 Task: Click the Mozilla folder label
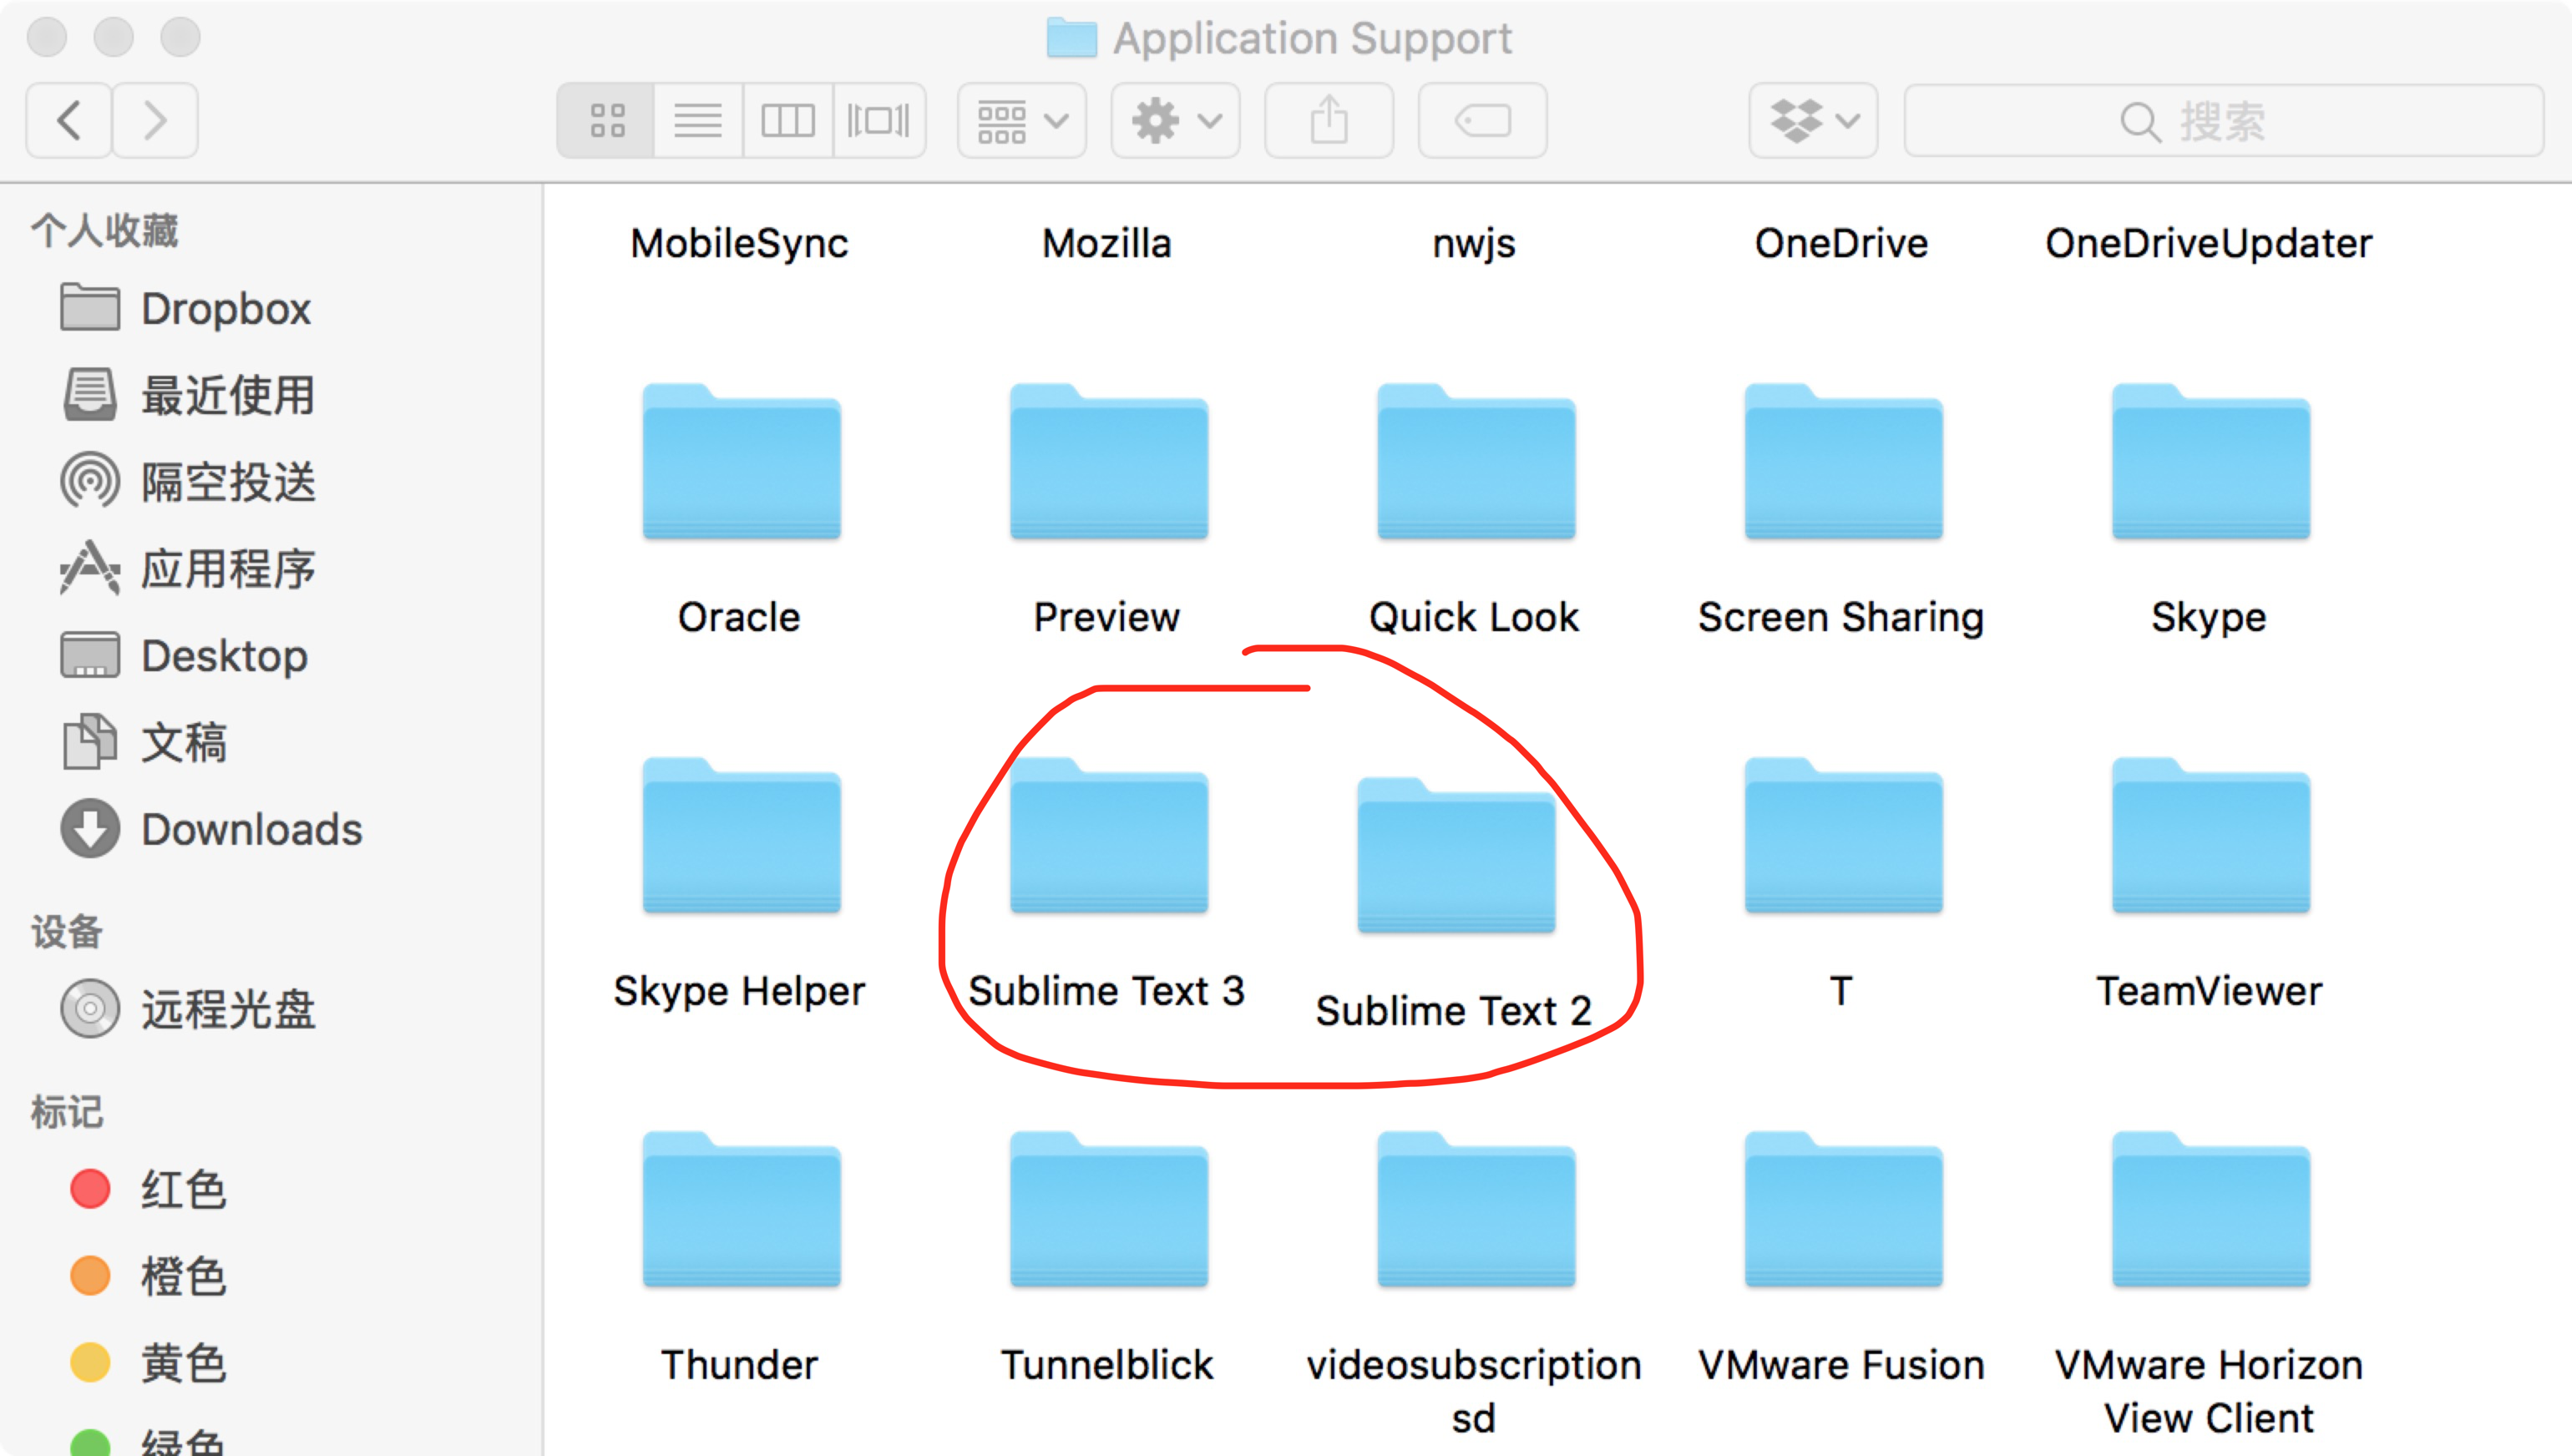[1107, 244]
